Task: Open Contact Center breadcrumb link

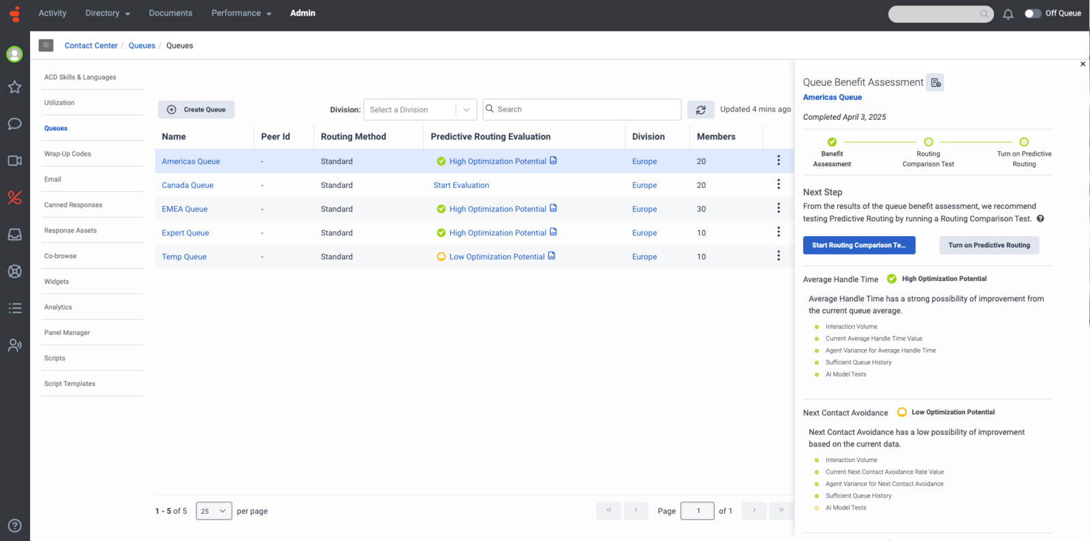Action: click(91, 46)
